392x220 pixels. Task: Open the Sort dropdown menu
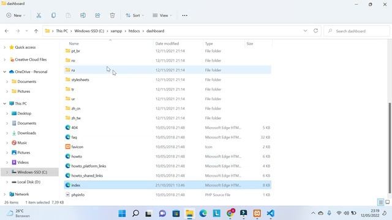point(135,15)
